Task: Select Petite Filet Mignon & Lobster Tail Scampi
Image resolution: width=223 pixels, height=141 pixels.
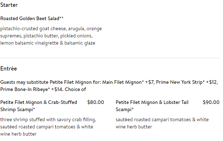Action: [152, 106]
